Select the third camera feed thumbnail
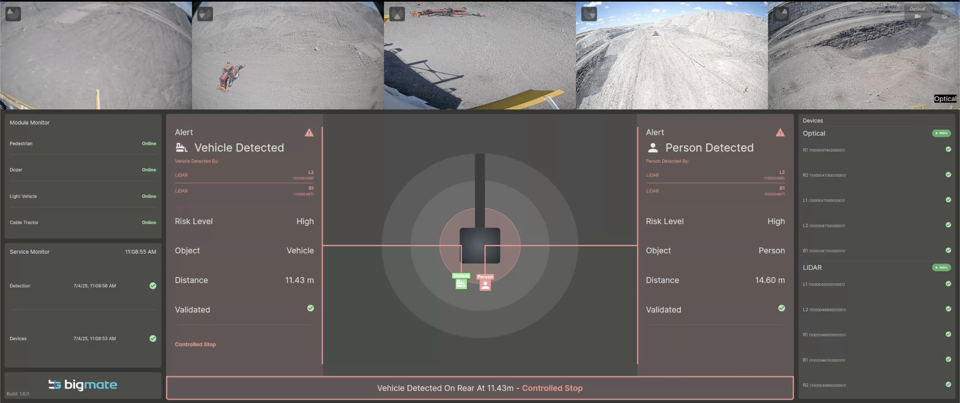Viewport: 960px width, 403px height. [x=480, y=55]
